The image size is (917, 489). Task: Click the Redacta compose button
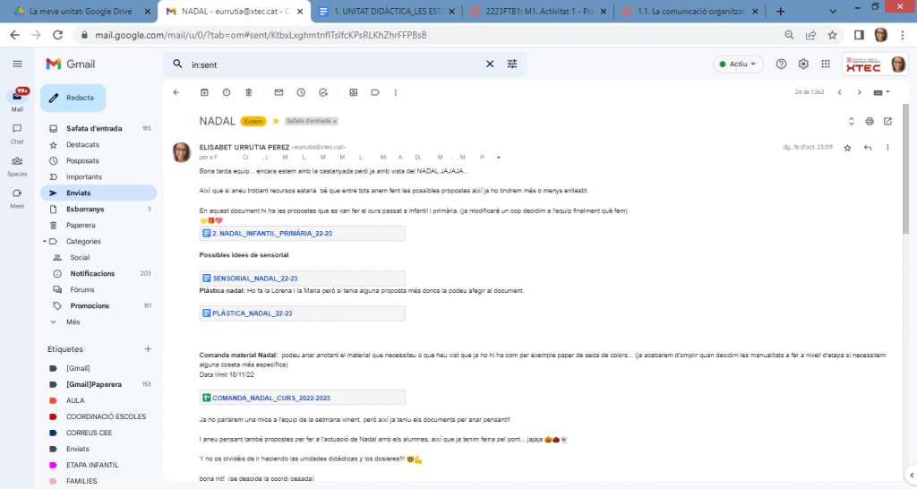73,98
